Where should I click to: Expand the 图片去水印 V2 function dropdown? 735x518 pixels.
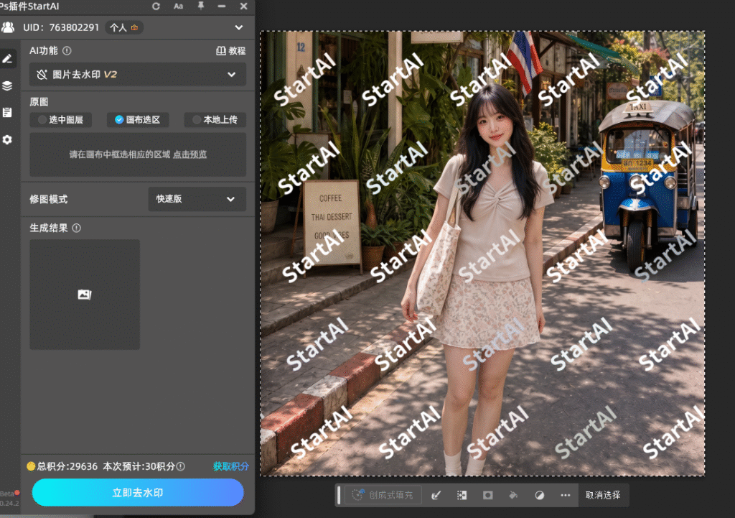tap(138, 75)
